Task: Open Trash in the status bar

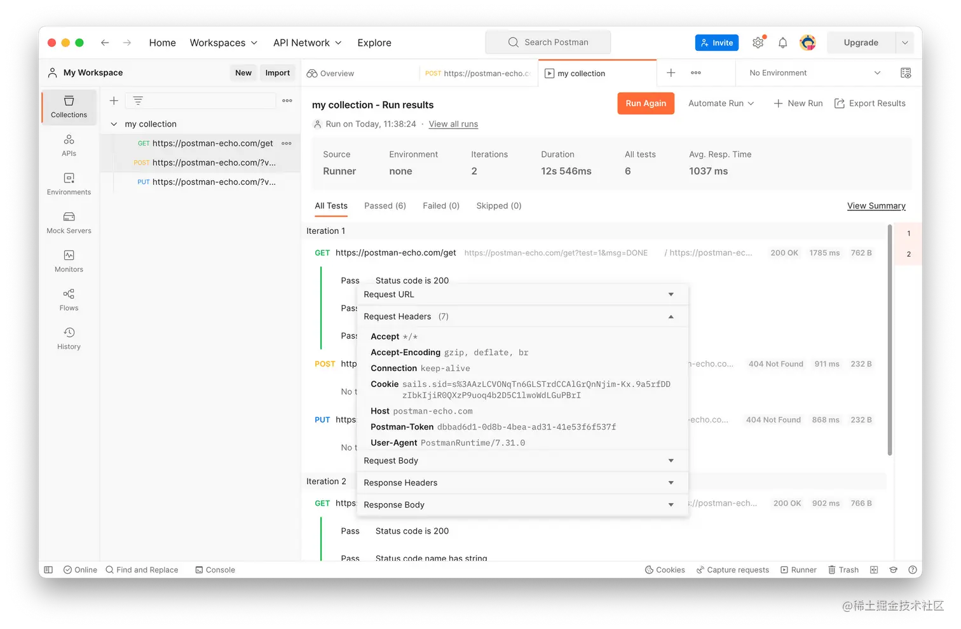Action: pos(843,570)
